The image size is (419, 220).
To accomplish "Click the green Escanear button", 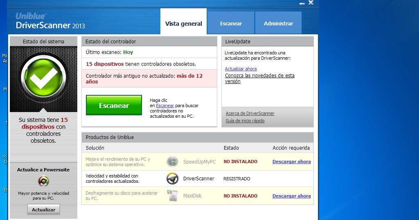I will [114, 105].
